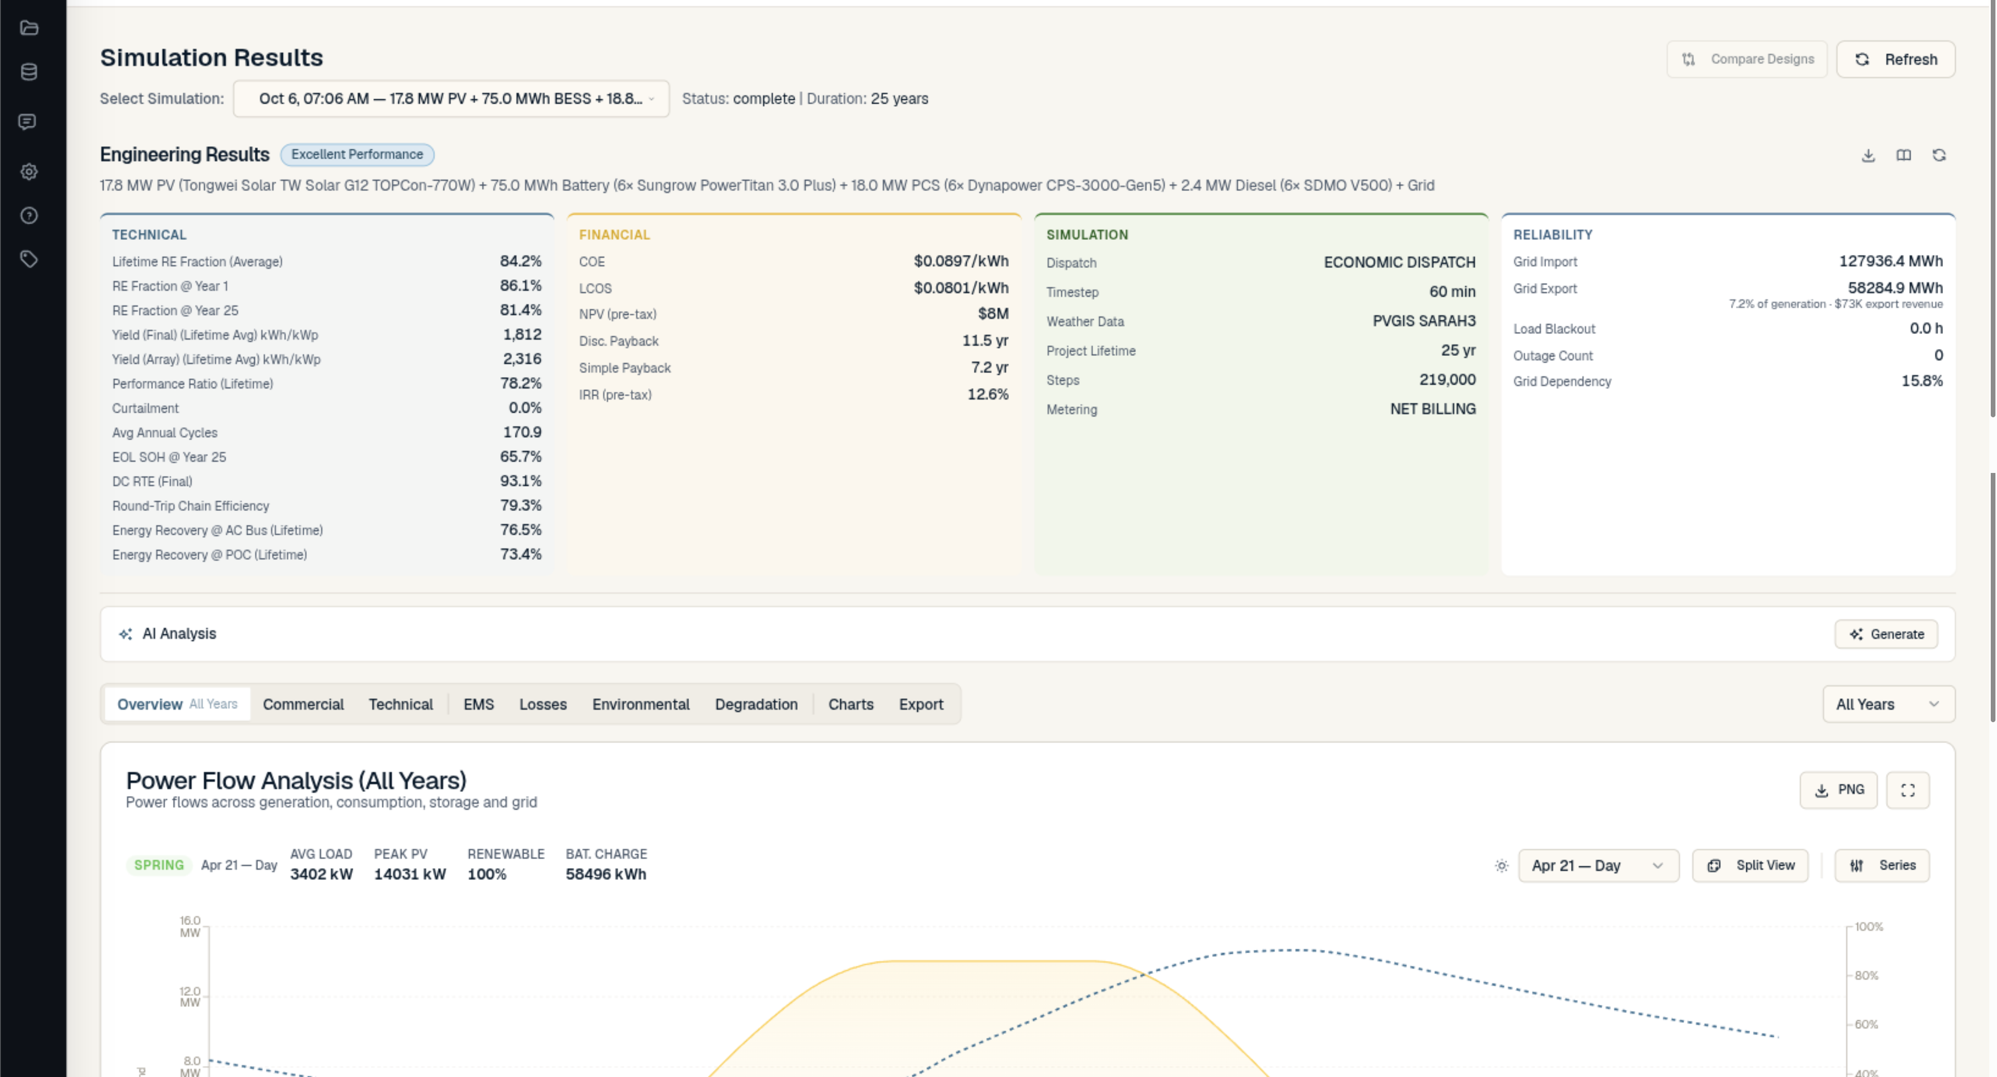The image size is (1997, 1077).
Task: Open the database icon in sidebar
Action: click(29, 72)
